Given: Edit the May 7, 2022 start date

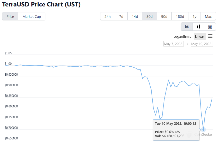Looking at the screenshot, I should (x=173, y=44).
